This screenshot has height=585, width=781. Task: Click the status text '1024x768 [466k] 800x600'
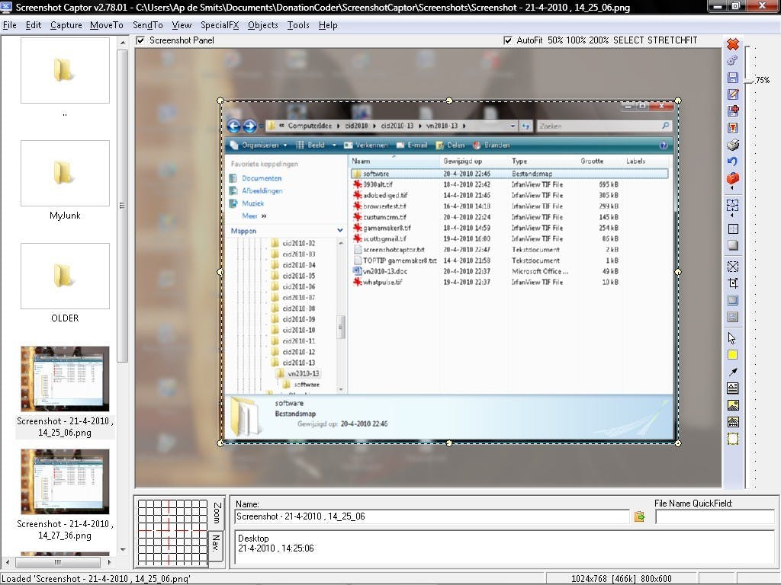click(x=621, y=579)
